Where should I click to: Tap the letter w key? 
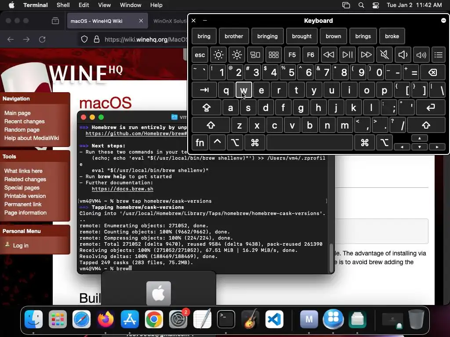pos(243,90)
